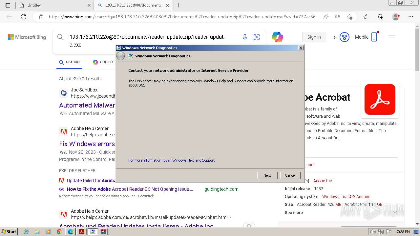Open Windows Help and Support link

[x=171, y=160]
